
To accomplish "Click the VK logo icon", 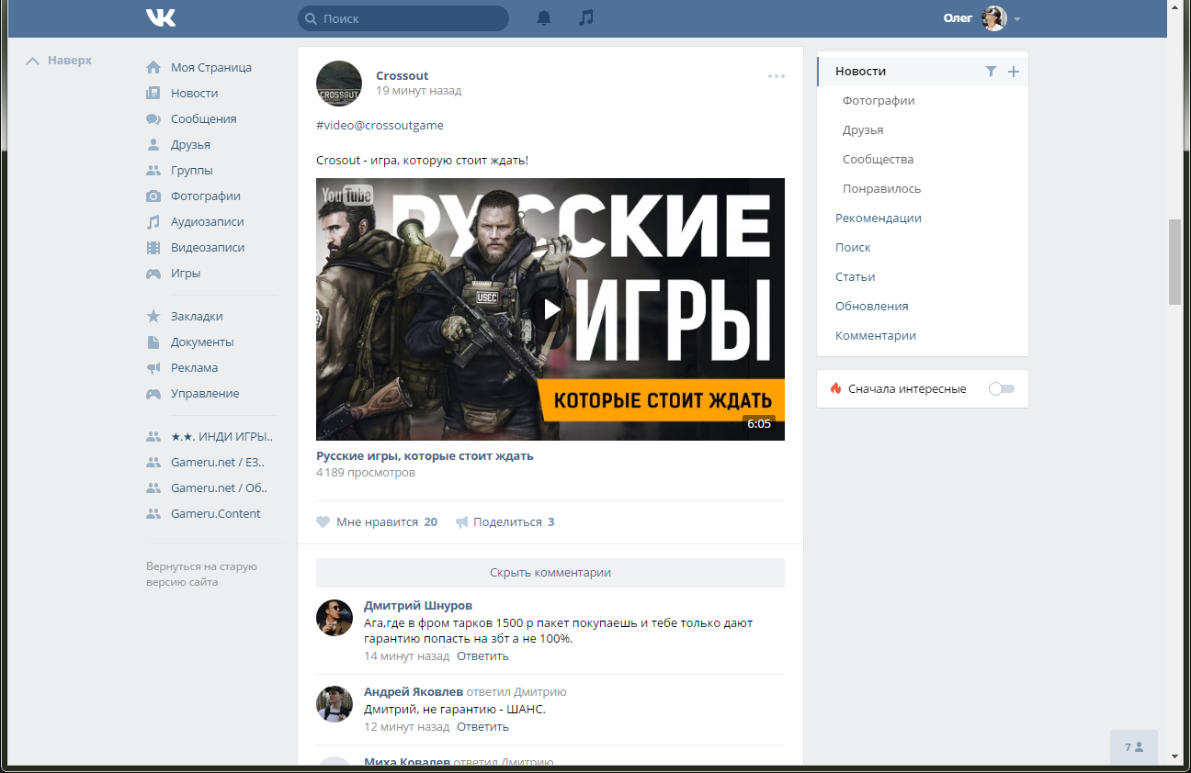I will [x=161, y=17].
